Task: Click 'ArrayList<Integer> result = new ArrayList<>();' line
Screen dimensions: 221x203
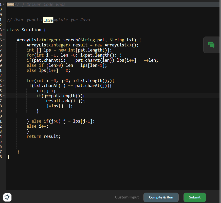Action: click(83, 45)
